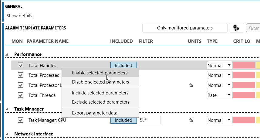Open the Total Threads Rate dropdown
Image resolution: width=260 pixels, height=140 pixels.
(220, 95)
